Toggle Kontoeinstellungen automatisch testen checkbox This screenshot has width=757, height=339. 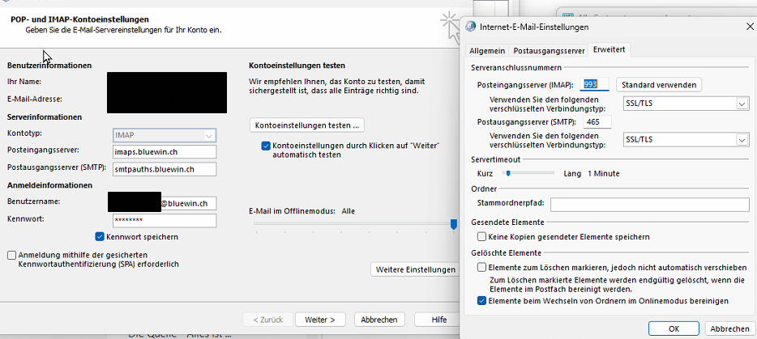[x=266, y=146]
